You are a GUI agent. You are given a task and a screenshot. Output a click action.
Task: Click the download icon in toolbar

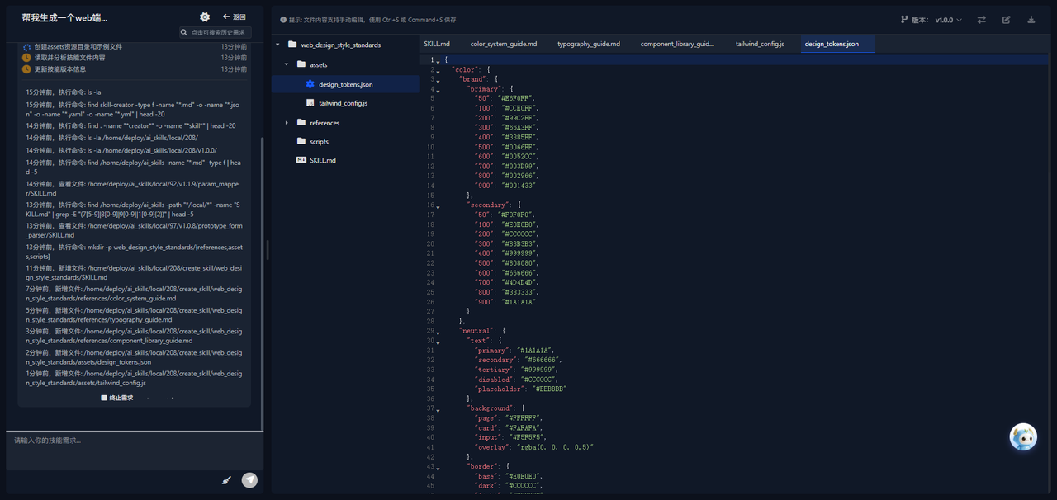pyautogui.click(x=1031, y=20)
